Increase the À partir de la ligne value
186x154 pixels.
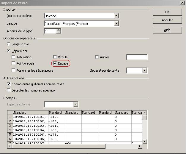[59, 30]
